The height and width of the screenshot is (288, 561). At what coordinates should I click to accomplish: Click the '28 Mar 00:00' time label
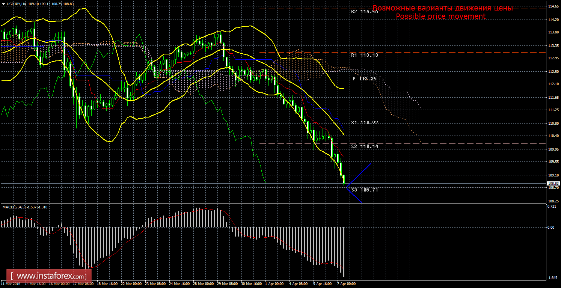[x=203, y=284]
